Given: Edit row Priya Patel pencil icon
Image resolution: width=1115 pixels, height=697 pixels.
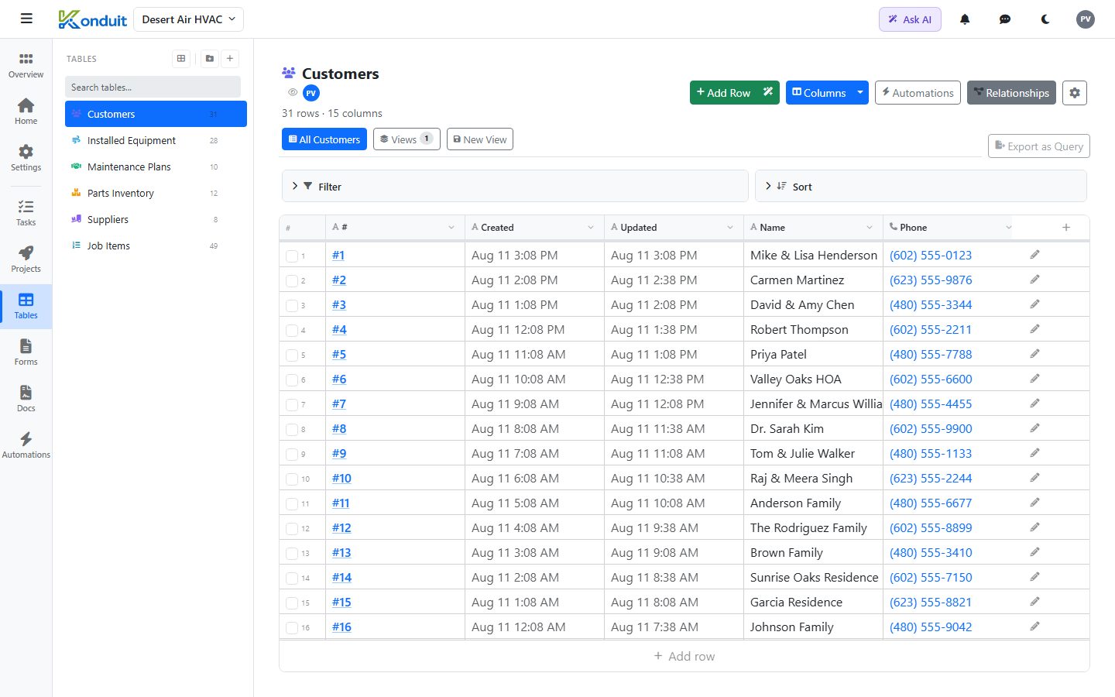Looking at the screenshot, I should 1034,354.
